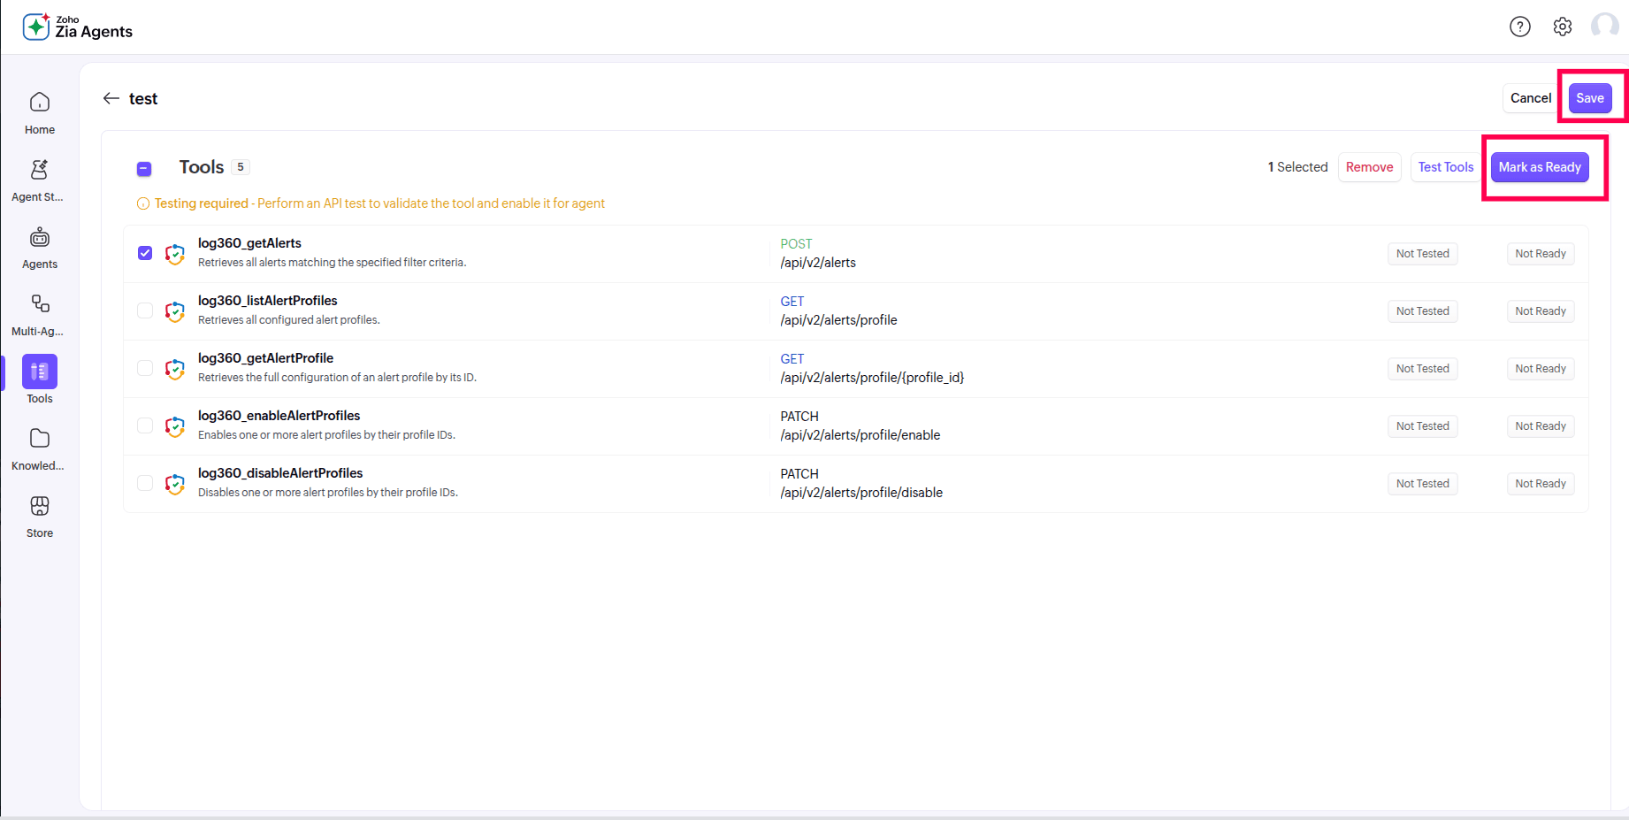Viewport: 1629px width, 820px height.
Task: Click Not Ready badge for log360_getAlertProfile
Action: [1540, 369]
